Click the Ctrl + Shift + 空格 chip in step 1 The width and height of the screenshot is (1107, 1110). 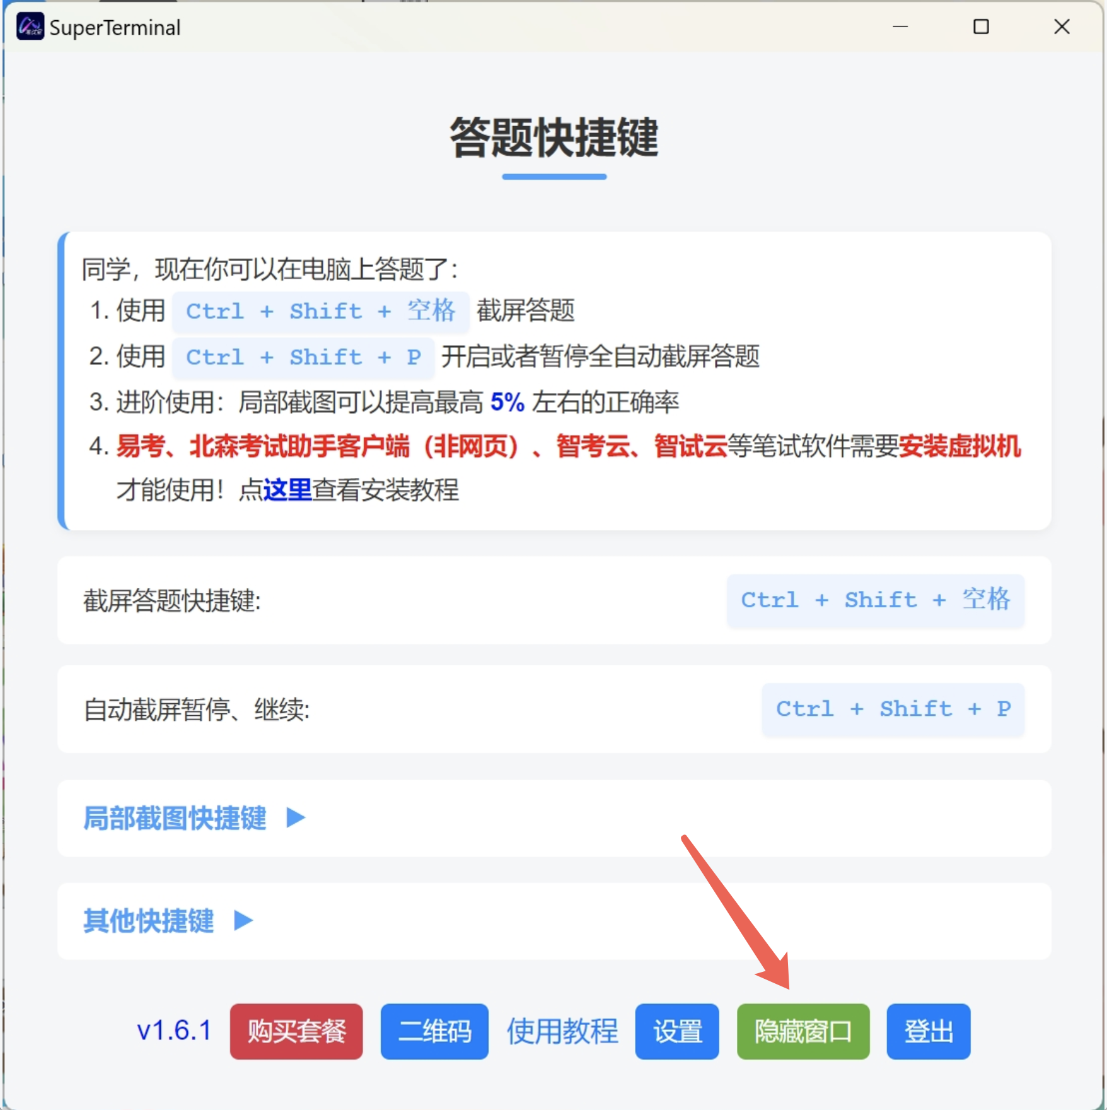[321, 311]
